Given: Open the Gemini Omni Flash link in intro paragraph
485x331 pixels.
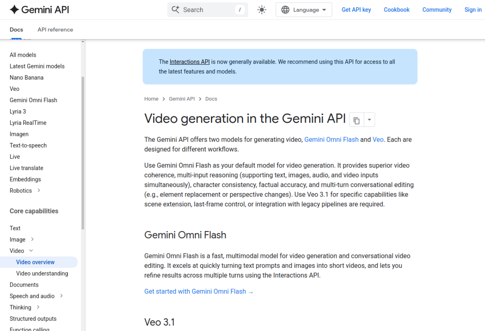Looking at the screenshot, I should [x=332, y=139].
